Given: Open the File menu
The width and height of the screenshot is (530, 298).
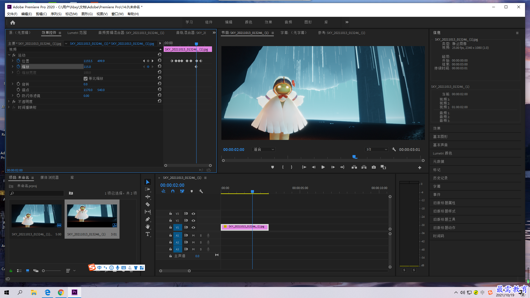Looking at the screenshot, I should point(12,14).
